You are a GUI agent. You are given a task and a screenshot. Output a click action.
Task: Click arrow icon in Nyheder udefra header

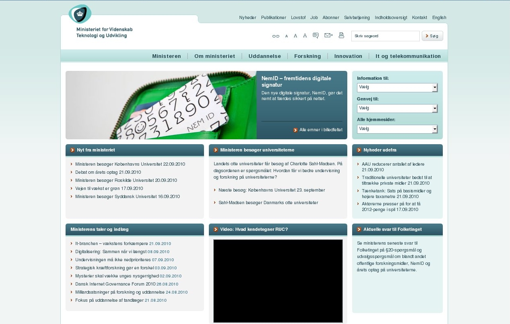coord(359,150)
